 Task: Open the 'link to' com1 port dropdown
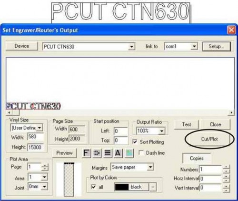point(194,46)
